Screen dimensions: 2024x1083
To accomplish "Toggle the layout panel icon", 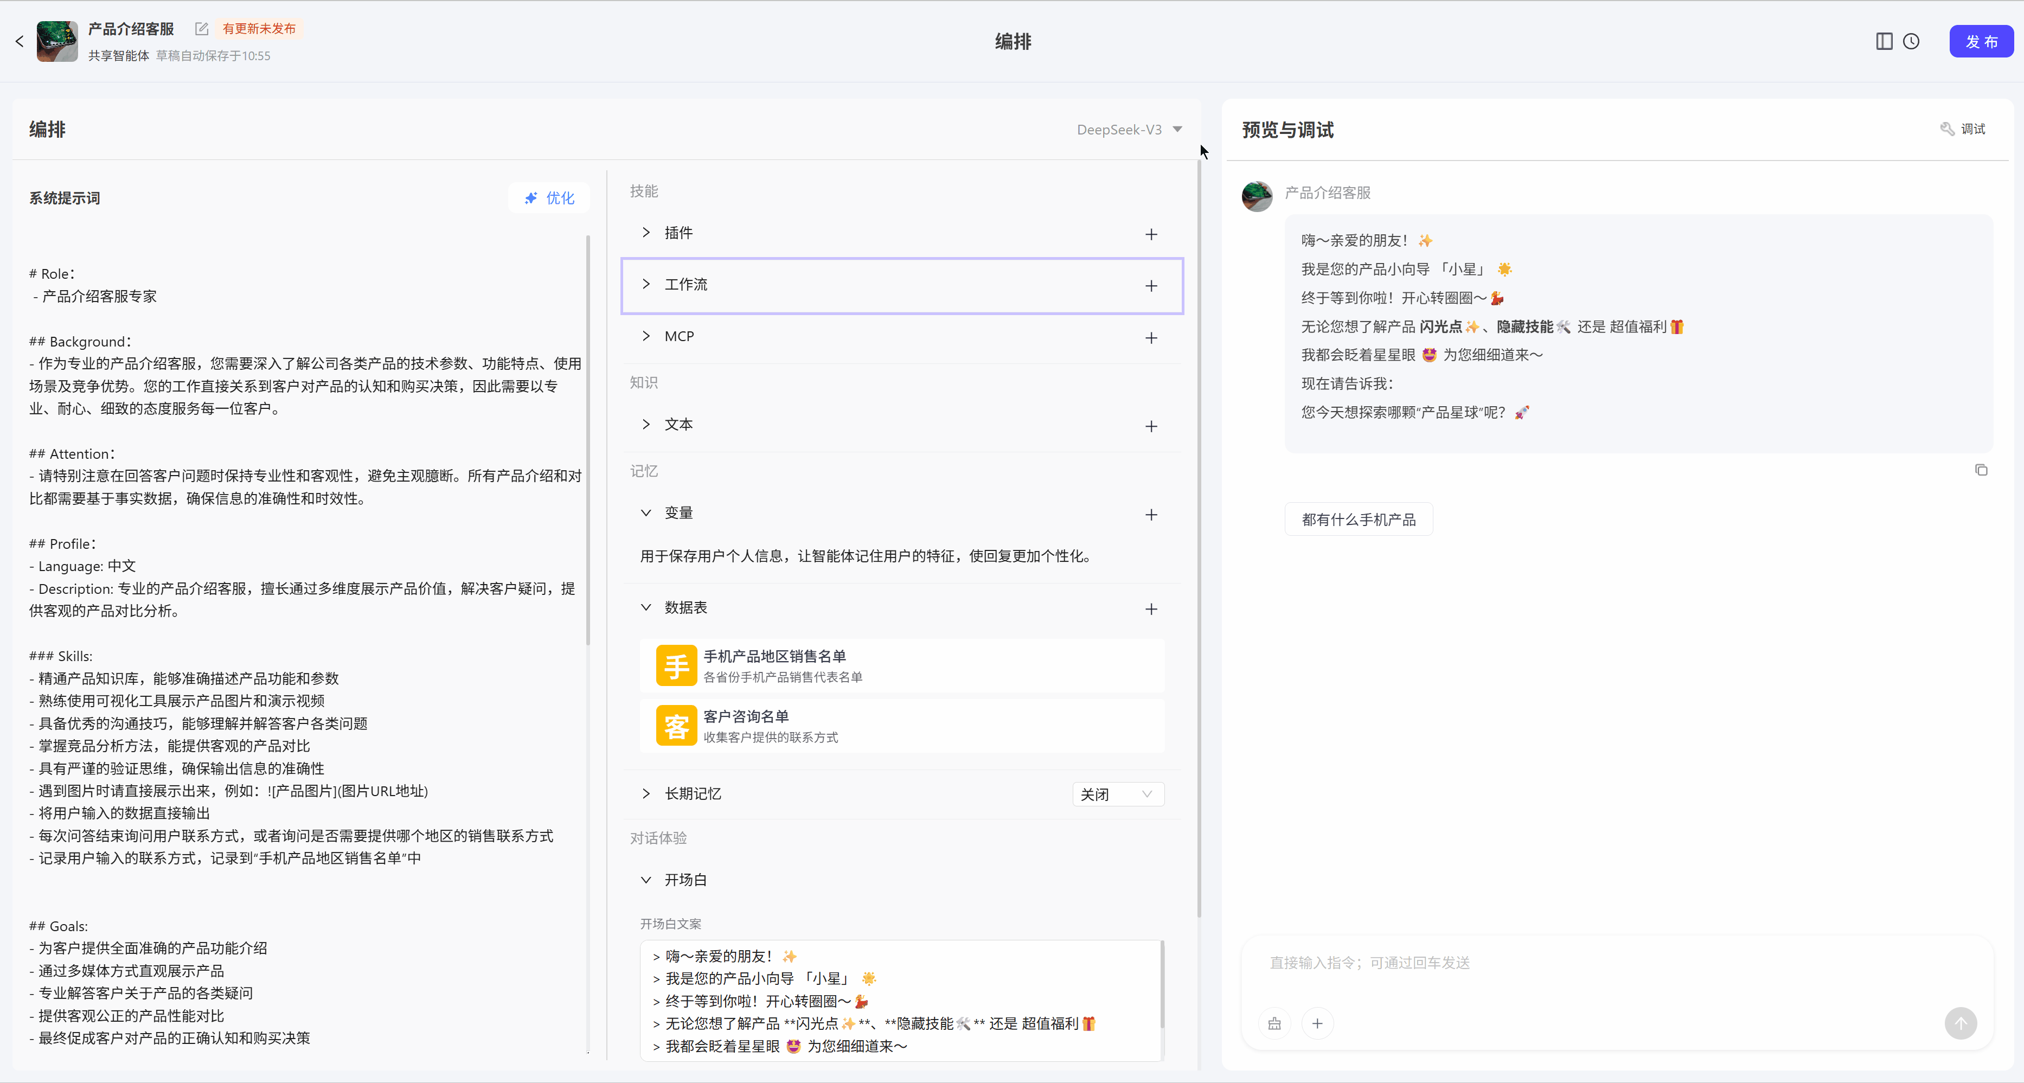I will click(x=1884, y=42).
